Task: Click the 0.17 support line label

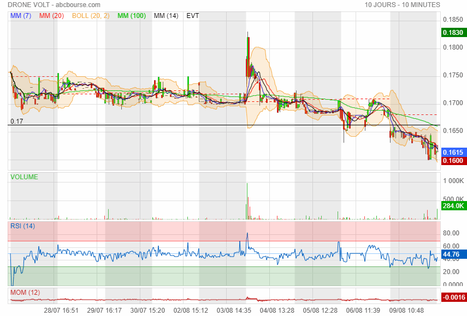Action: point(17,121)
